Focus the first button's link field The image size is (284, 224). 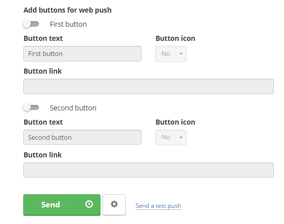(149, 86)
